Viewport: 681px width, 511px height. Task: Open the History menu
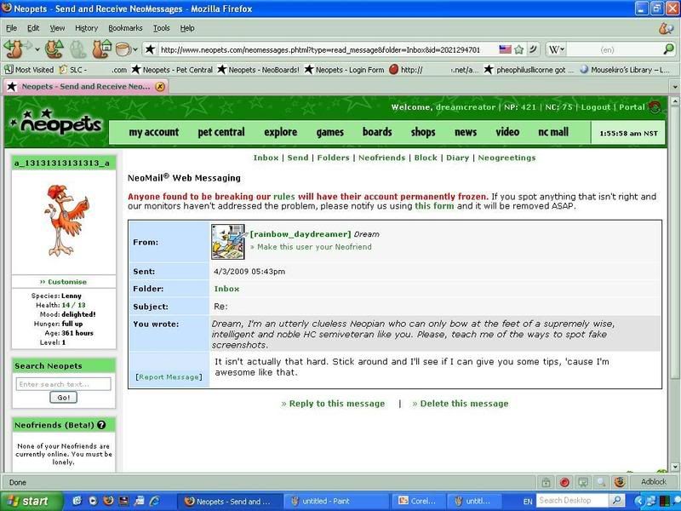point(87,28)
